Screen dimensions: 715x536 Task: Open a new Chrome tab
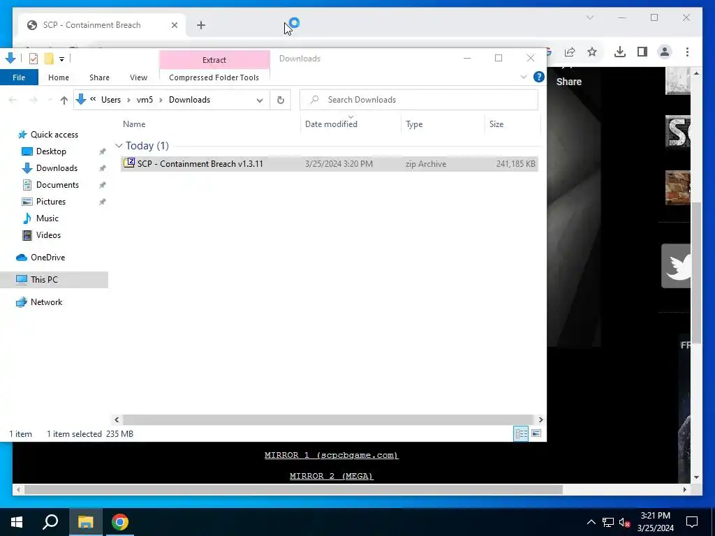[201, 25]
